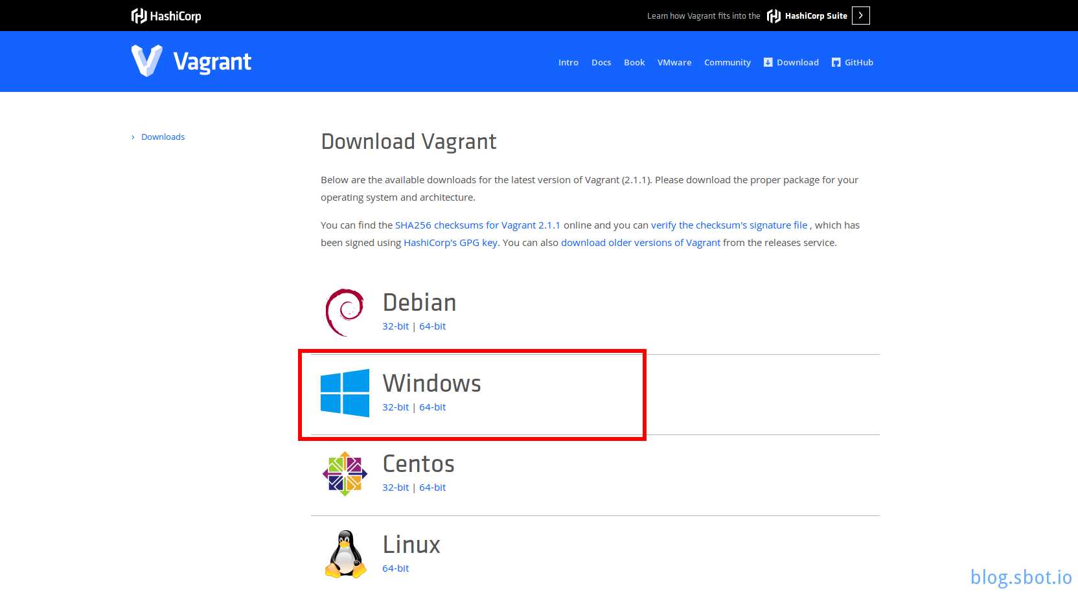Viewport: 1078px width, 595px height.
Task: Open the HashiCorp Suite arrow button
Action: [x=861, y=16]
